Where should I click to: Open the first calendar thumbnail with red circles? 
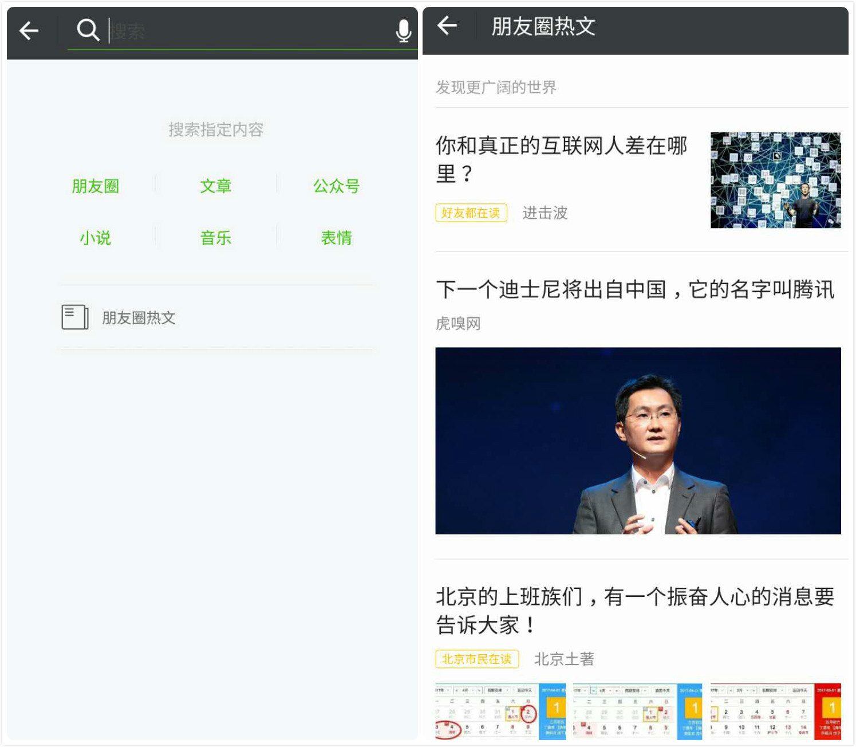click(x=500, y=711)
